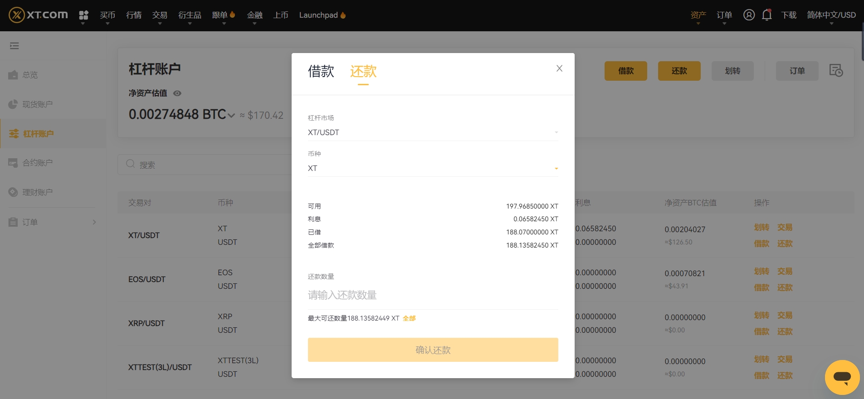This screenshot has width=864, height=399.
Task: Click the search magnifier icon
Action: 131,164
